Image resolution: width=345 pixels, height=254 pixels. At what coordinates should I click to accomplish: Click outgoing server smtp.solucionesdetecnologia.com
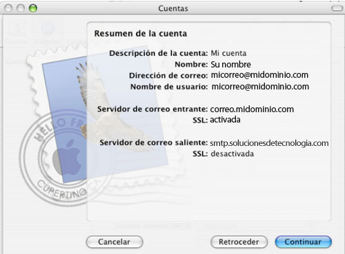pos(269,143)
